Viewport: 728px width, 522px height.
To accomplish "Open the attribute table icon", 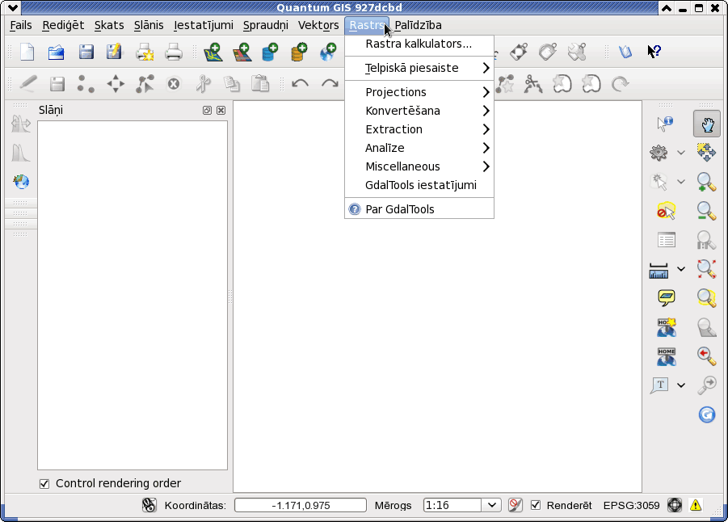I will coord(667,240).
